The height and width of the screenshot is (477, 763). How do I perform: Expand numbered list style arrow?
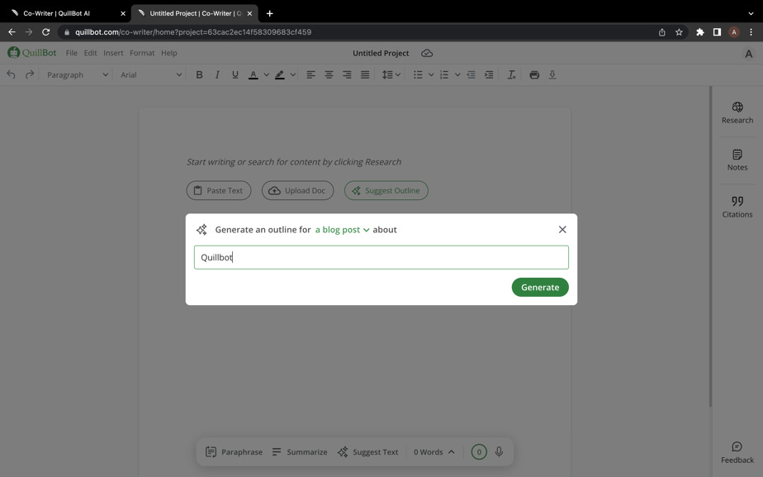(x=457, y=74)
